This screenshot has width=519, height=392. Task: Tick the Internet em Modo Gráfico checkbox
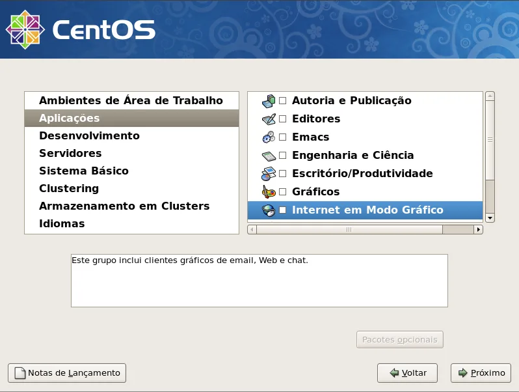tap(283, 210)
